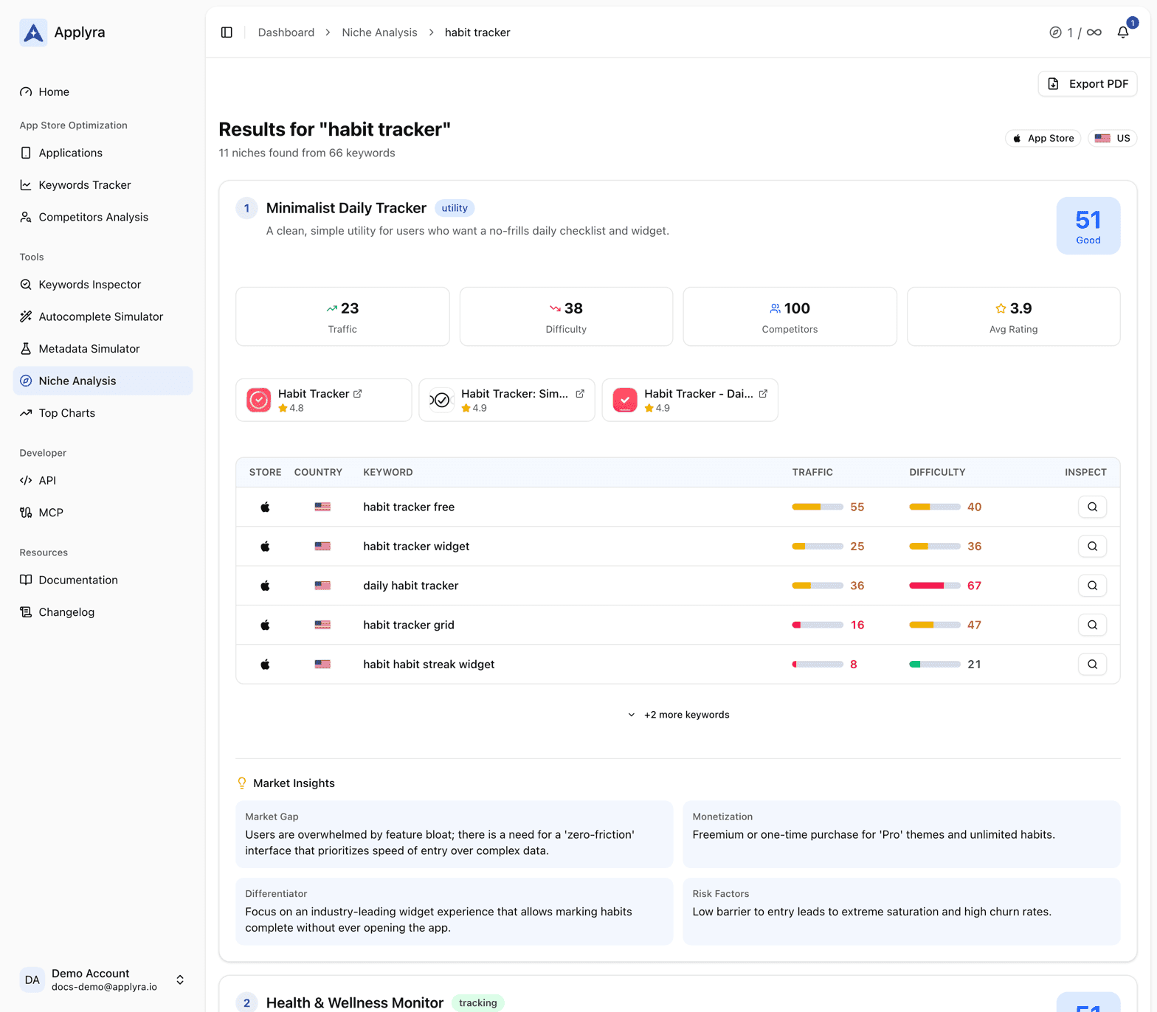Open Documentation resource
Screen dimensions: 1157x1012
(x=103, y=580)
